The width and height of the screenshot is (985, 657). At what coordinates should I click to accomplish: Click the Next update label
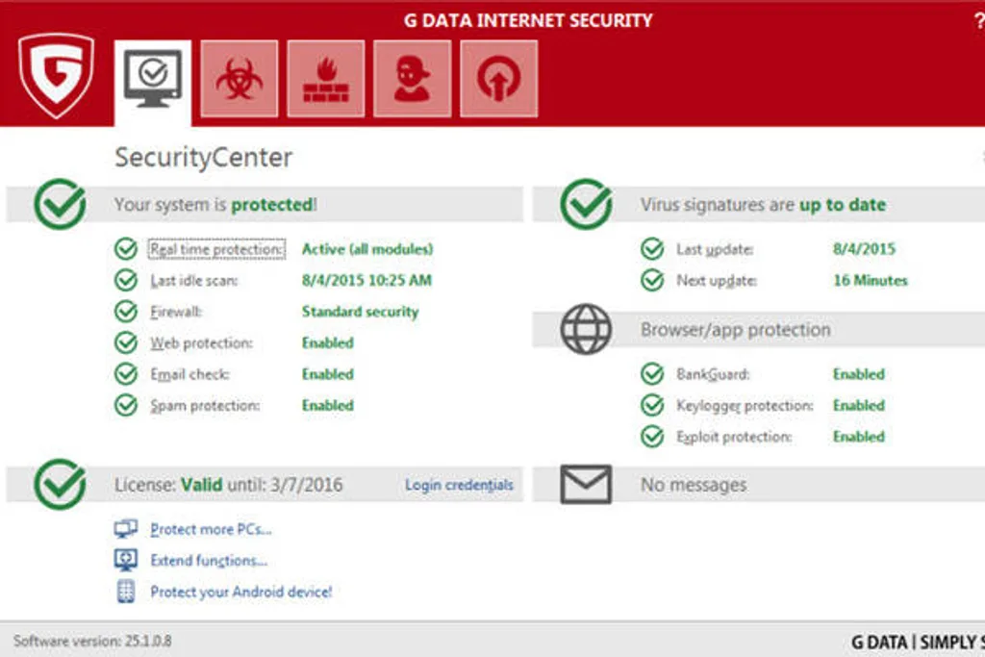pos(717,281)
